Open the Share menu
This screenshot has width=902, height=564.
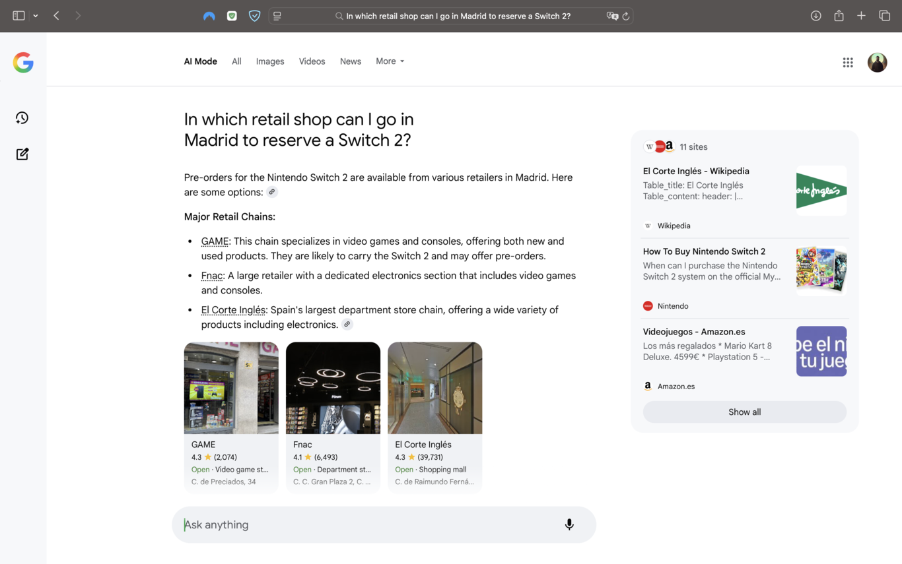[839, 16]
